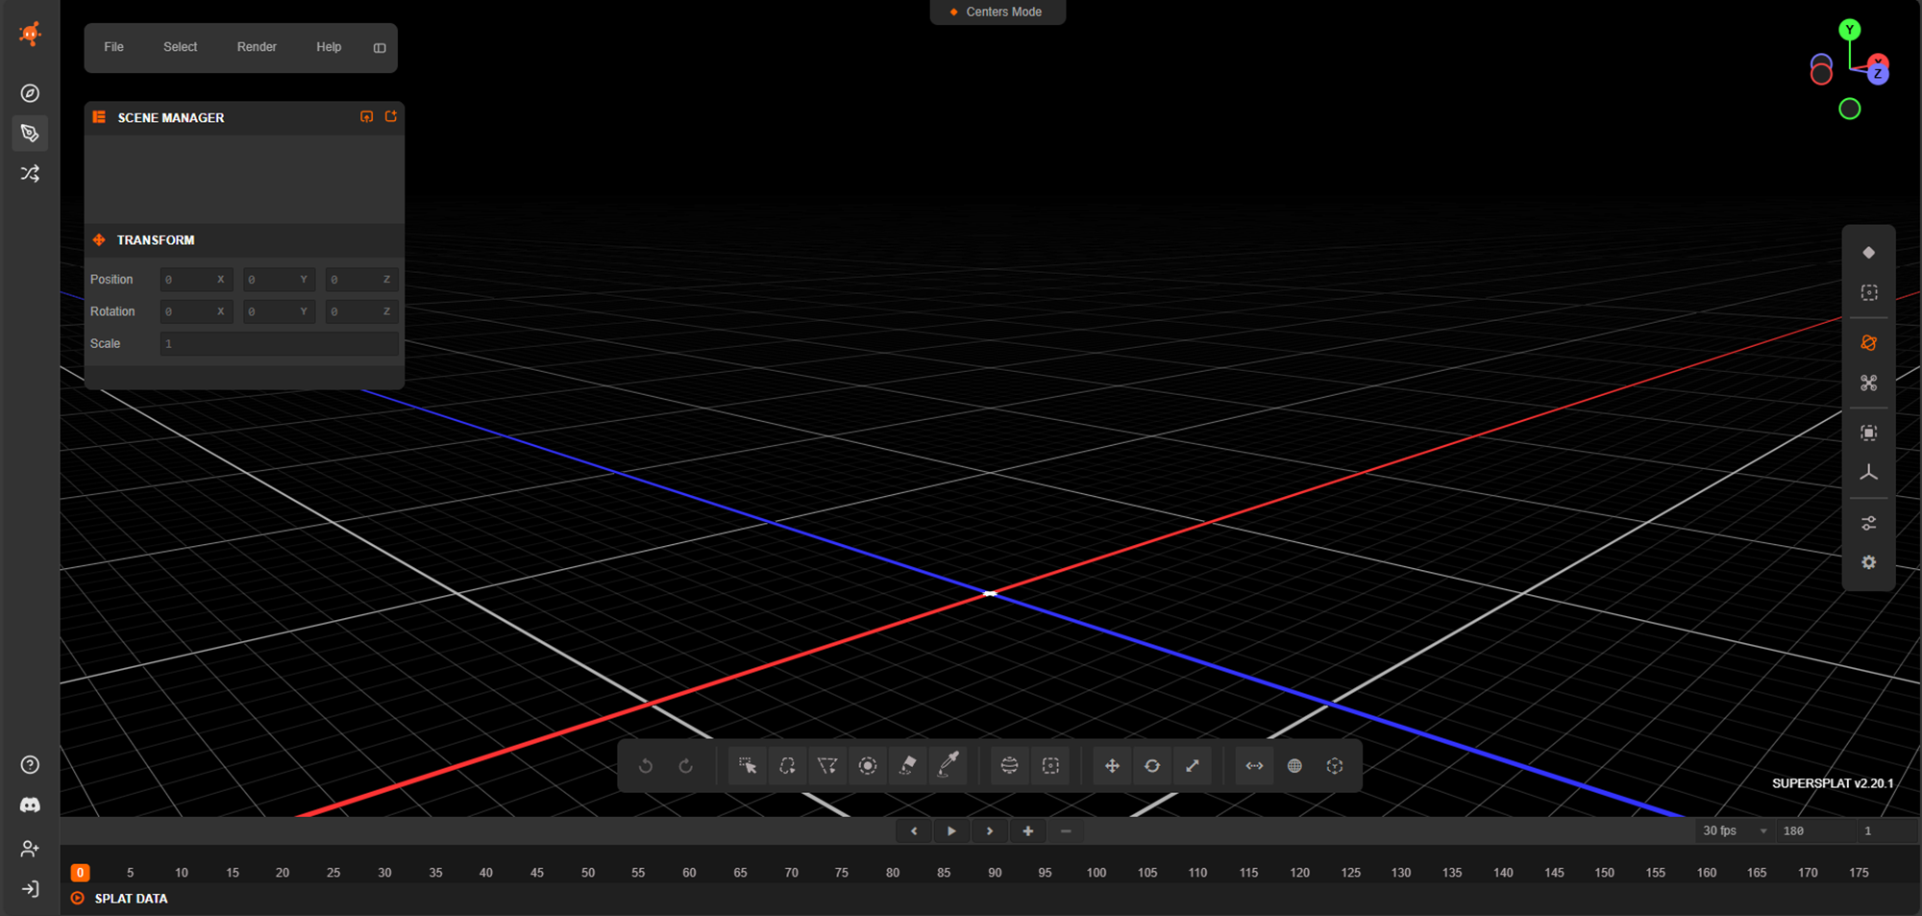Collapse panel using icon beside Help
Viewport: 1922px width, 916px height.
coord(380,48)
